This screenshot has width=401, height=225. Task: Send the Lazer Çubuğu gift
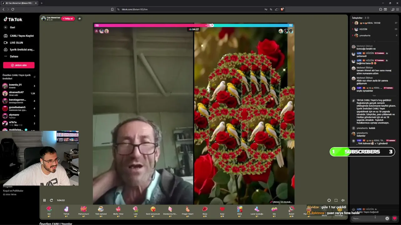click(257, 211)
